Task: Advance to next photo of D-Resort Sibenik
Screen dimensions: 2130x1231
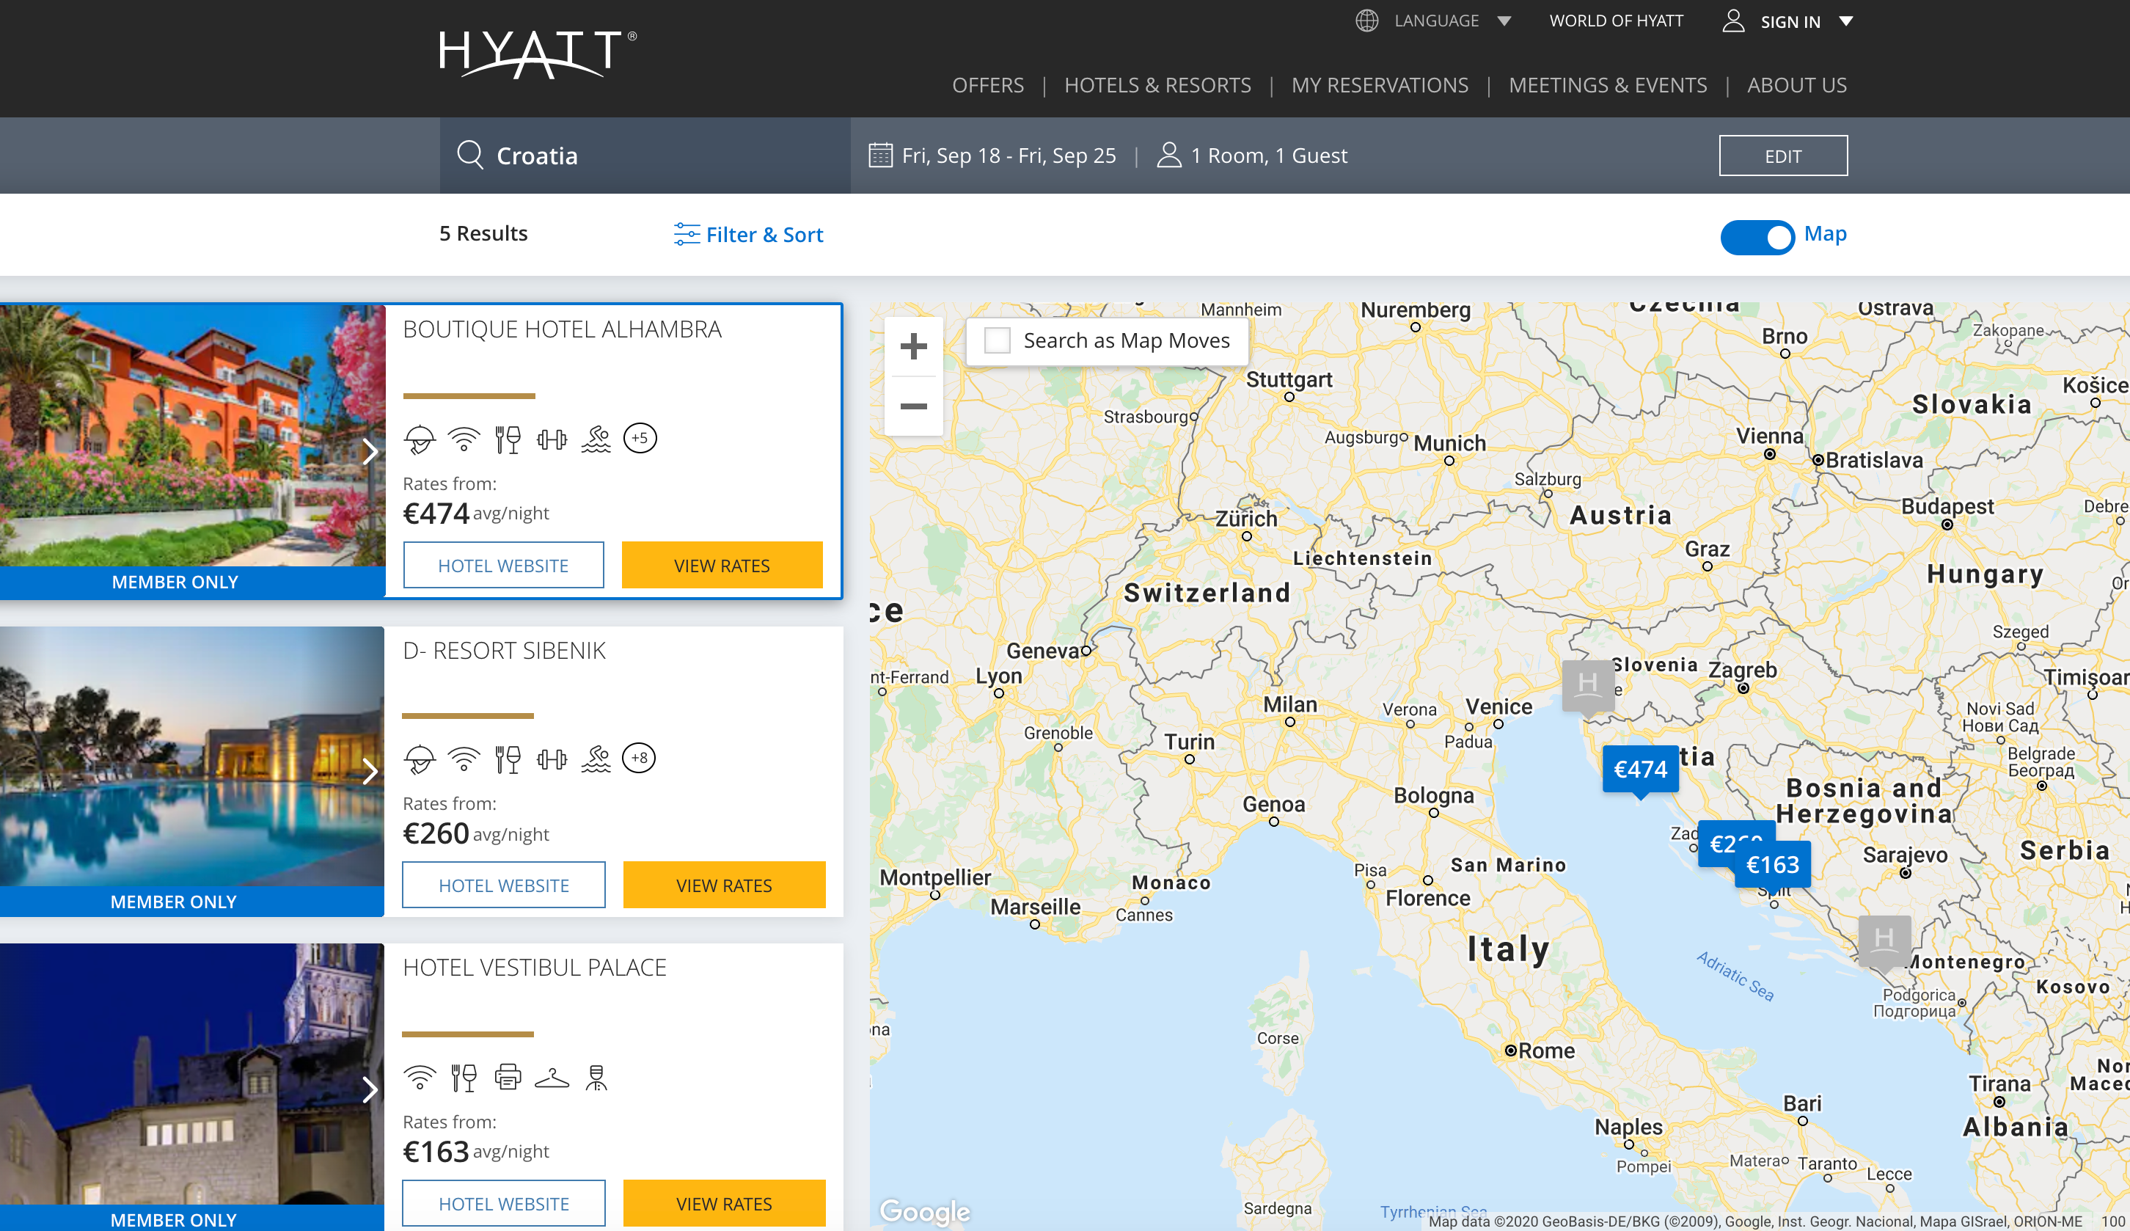Action: pos(370,771)
